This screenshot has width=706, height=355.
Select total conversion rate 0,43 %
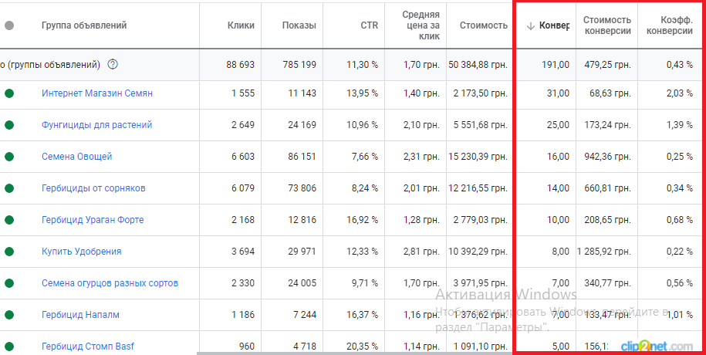(680, 64)
